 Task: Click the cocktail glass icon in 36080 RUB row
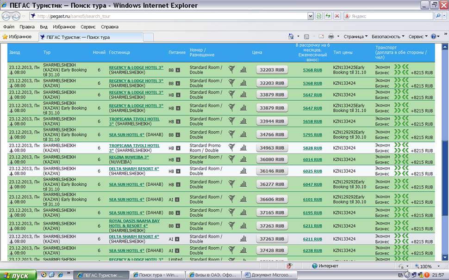point(231,159)
